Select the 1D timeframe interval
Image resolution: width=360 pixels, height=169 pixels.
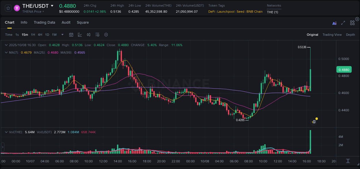click(47, 34)
